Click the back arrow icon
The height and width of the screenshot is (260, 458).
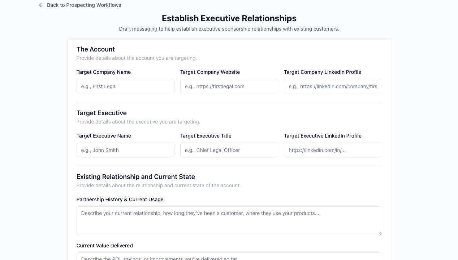pos(41,5)
